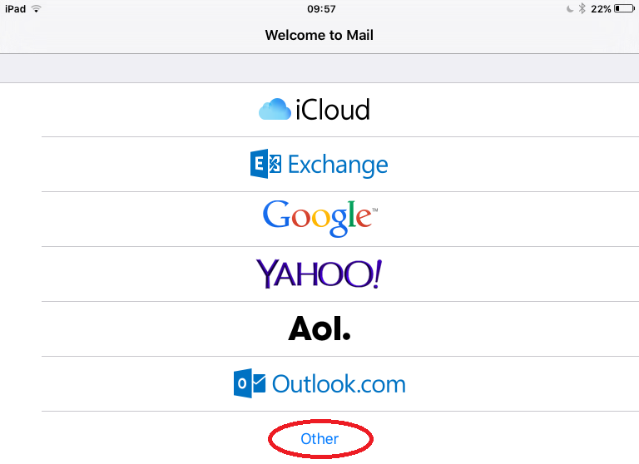Tap the Bluetooth status icon
This screenshot has height=464, width=639.
pos(582,8)
